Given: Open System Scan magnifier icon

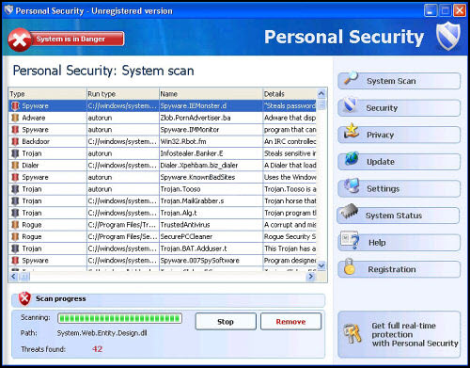Looking at the screenshot, I should (x=351, y=78).
